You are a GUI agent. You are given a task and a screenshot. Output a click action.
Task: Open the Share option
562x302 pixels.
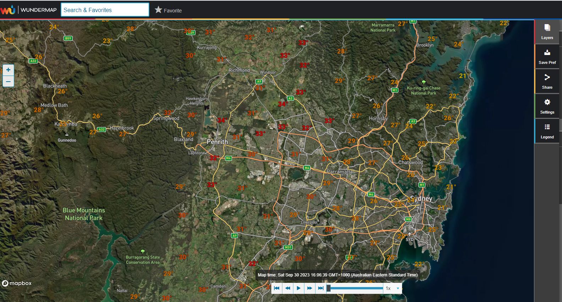click(547, 81)
